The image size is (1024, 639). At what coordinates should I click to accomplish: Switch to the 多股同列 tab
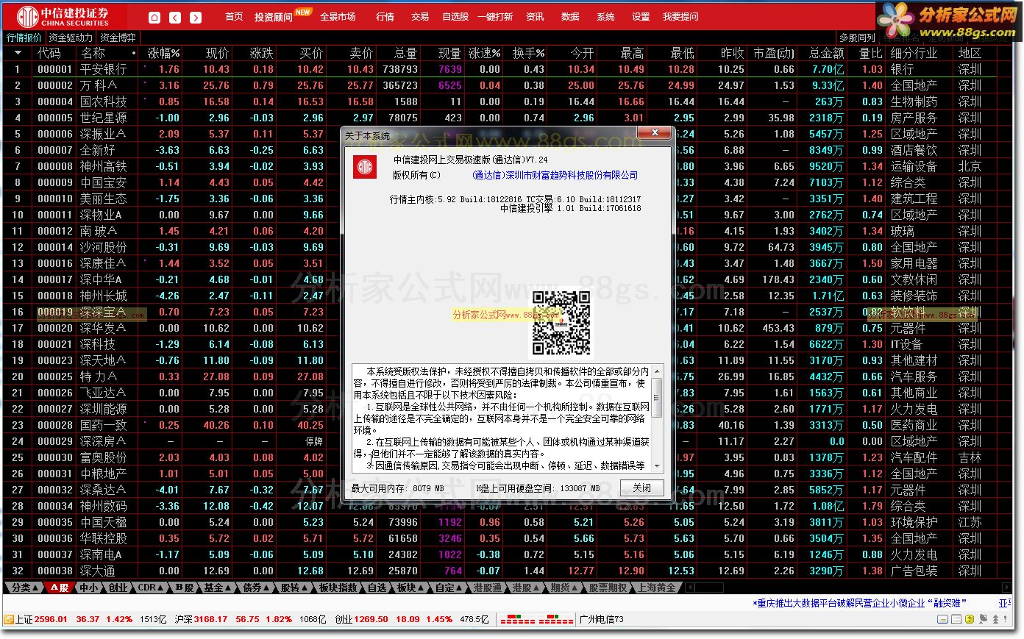pos(857,38)
